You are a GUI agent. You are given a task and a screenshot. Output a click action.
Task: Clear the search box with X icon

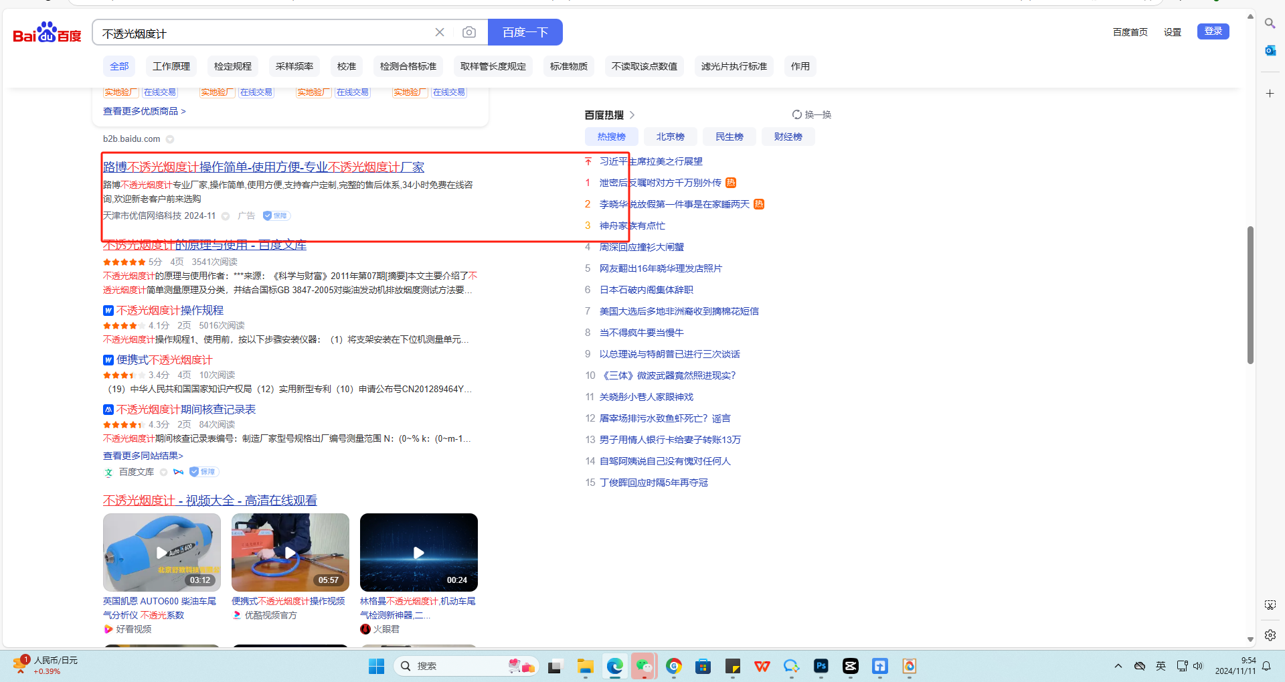pos(440,32)
